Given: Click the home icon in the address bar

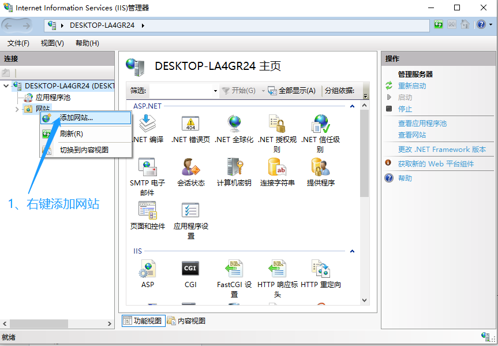Looking at the screenshot, I should [465, 25].
